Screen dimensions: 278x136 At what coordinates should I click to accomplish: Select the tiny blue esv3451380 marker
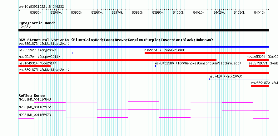pyautogui.click(x=156, y=66)
